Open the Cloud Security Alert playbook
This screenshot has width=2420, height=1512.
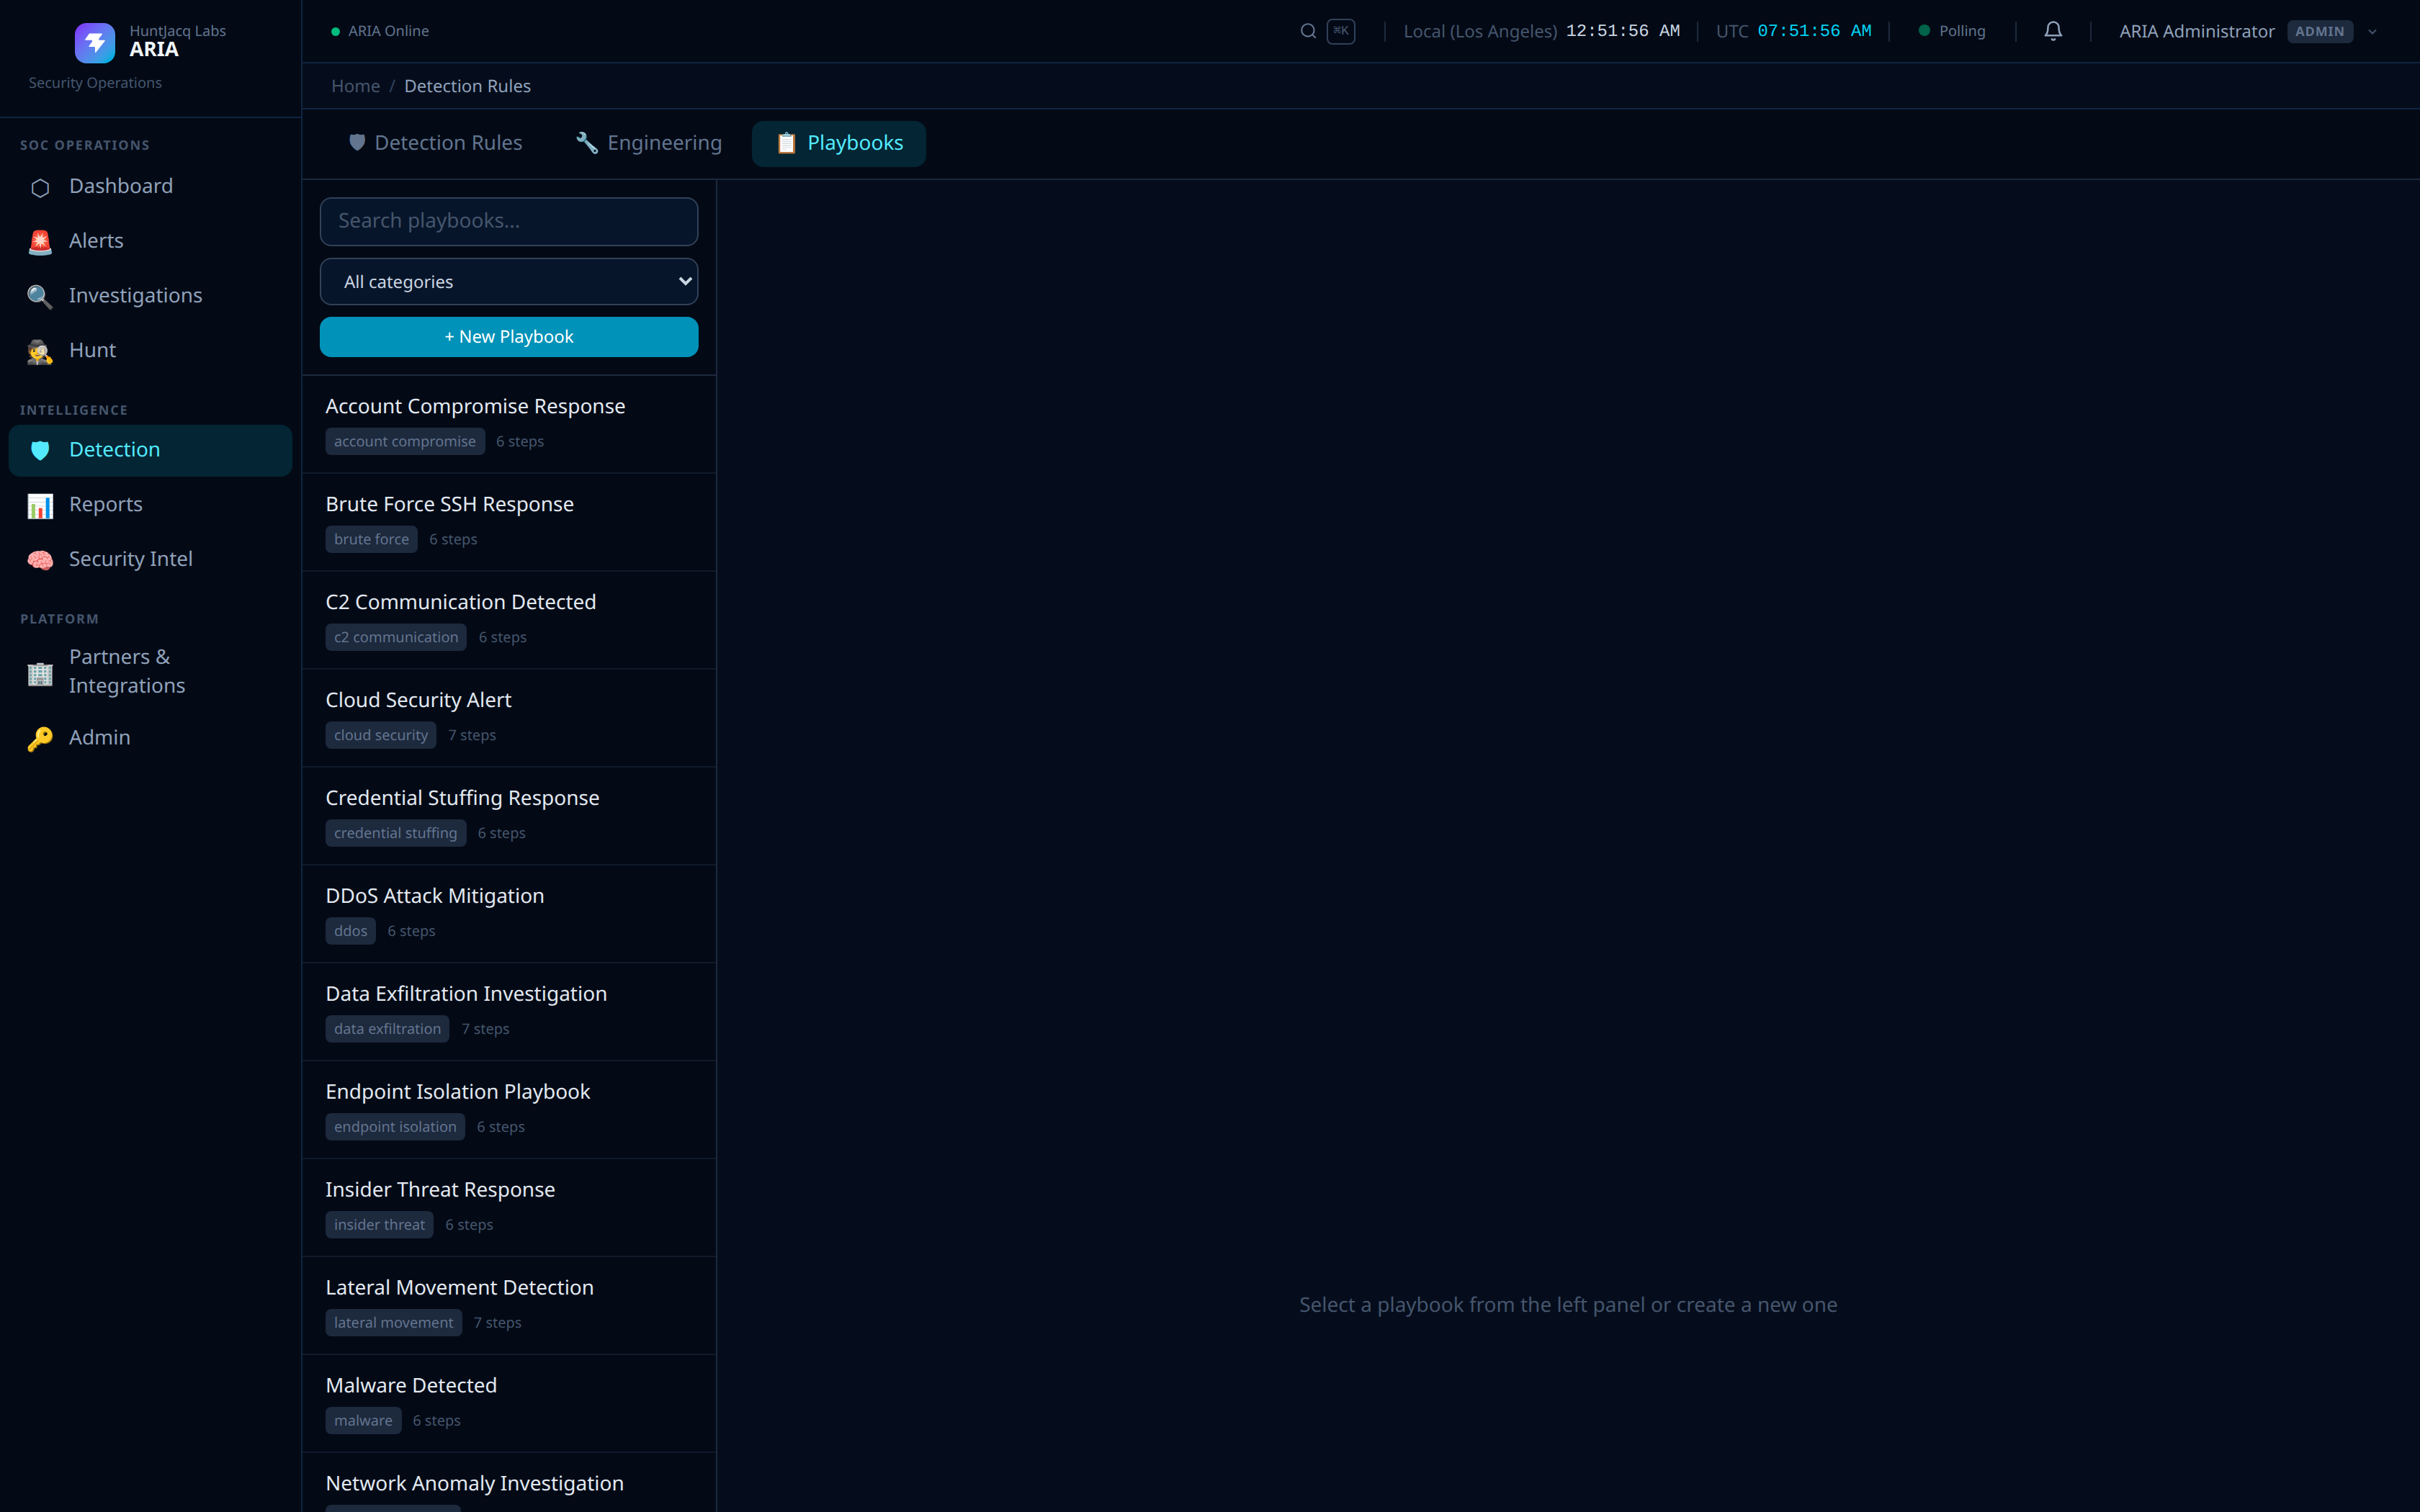click(x=509, y=719)
